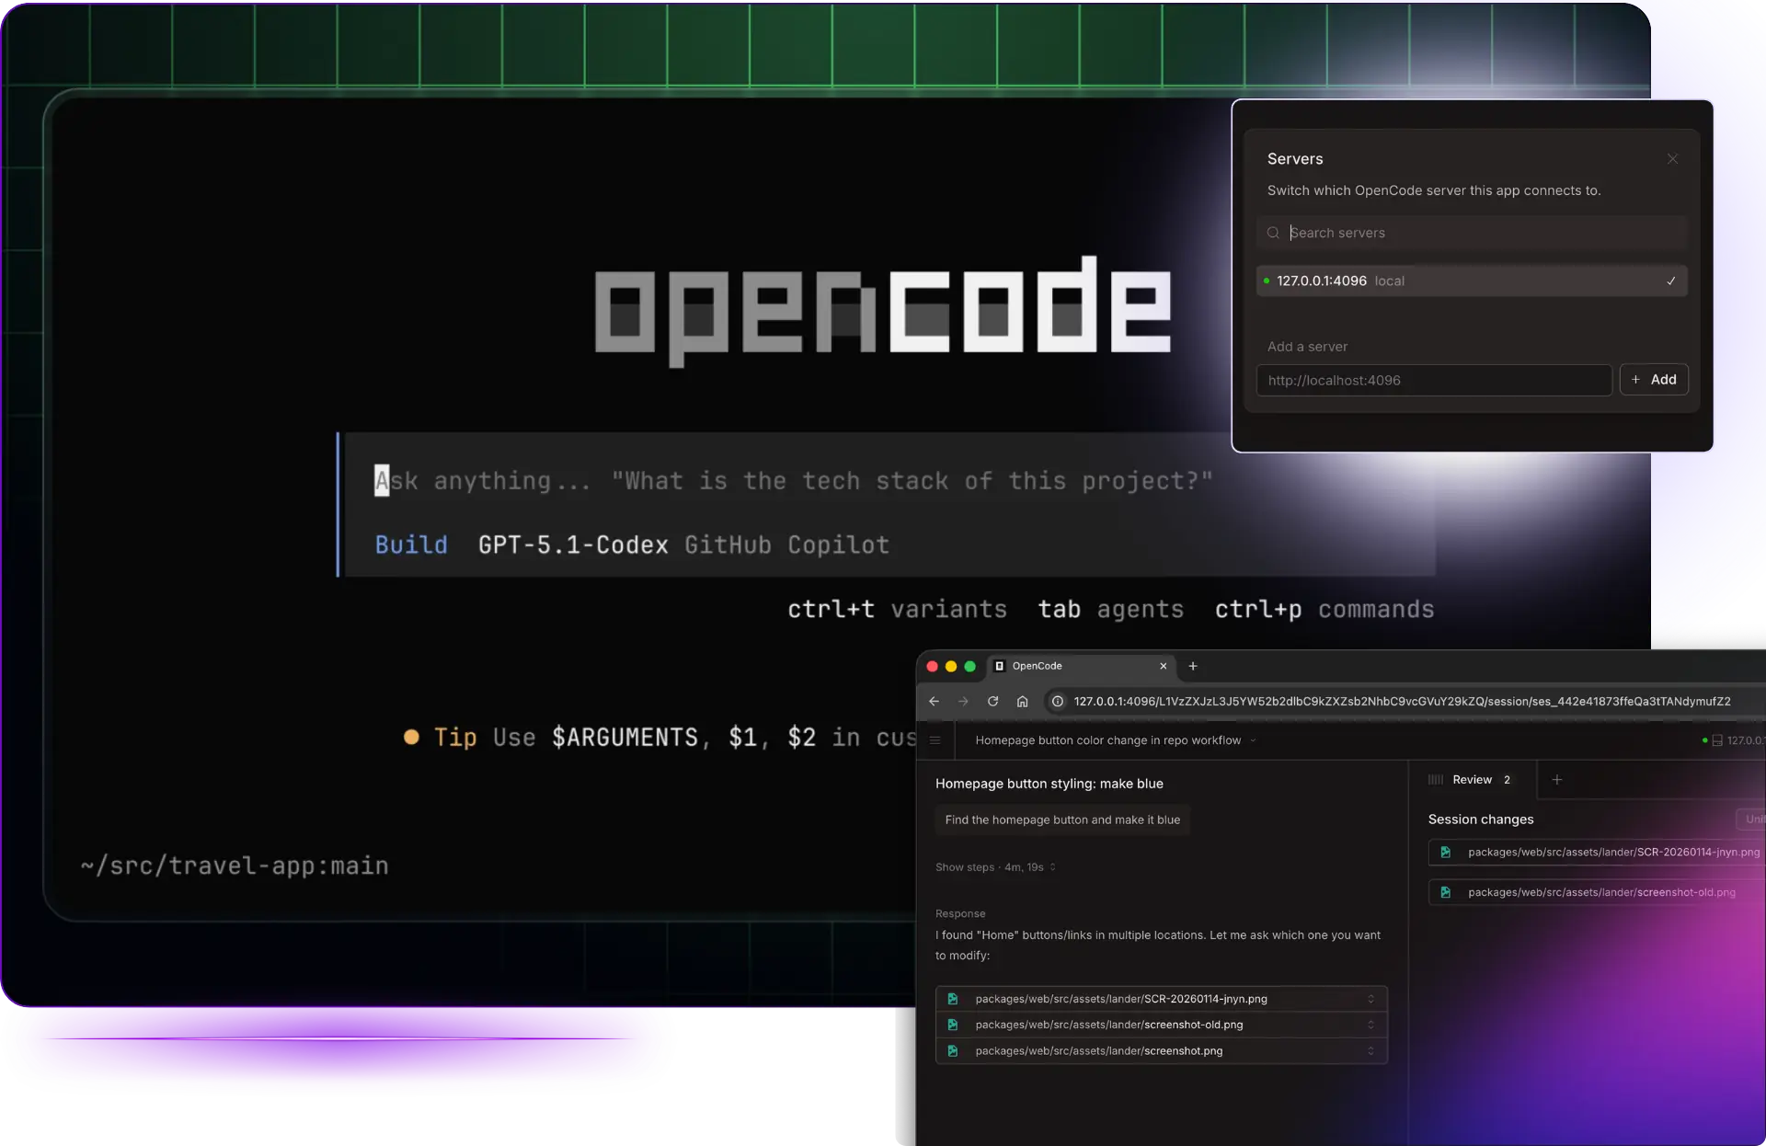Click the site info icon in address bar
1766x1146 pixels.
coord(1058,701)
